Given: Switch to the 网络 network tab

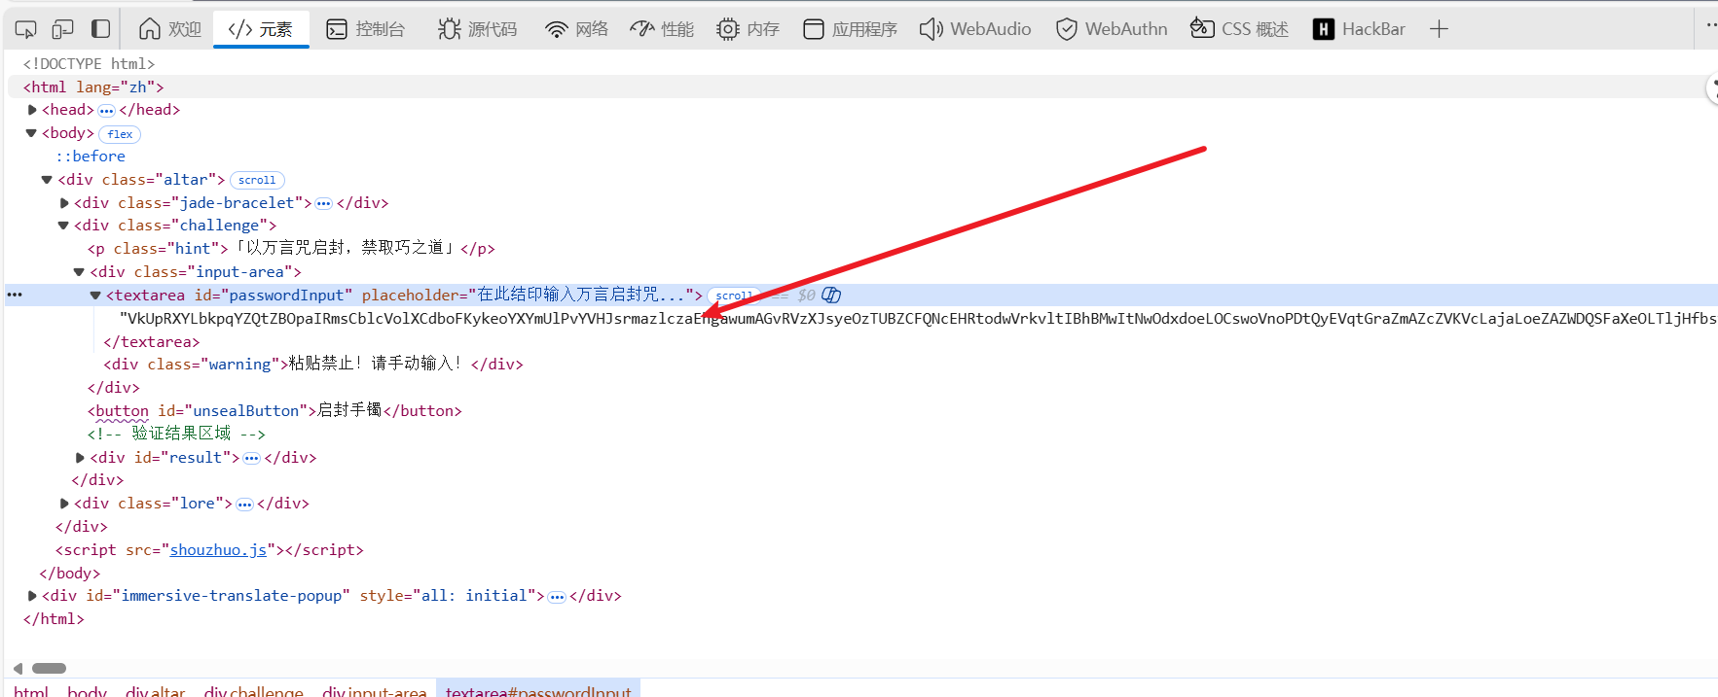Looking at the screenshot, I should pyautogui.click(x=576, y=29).
